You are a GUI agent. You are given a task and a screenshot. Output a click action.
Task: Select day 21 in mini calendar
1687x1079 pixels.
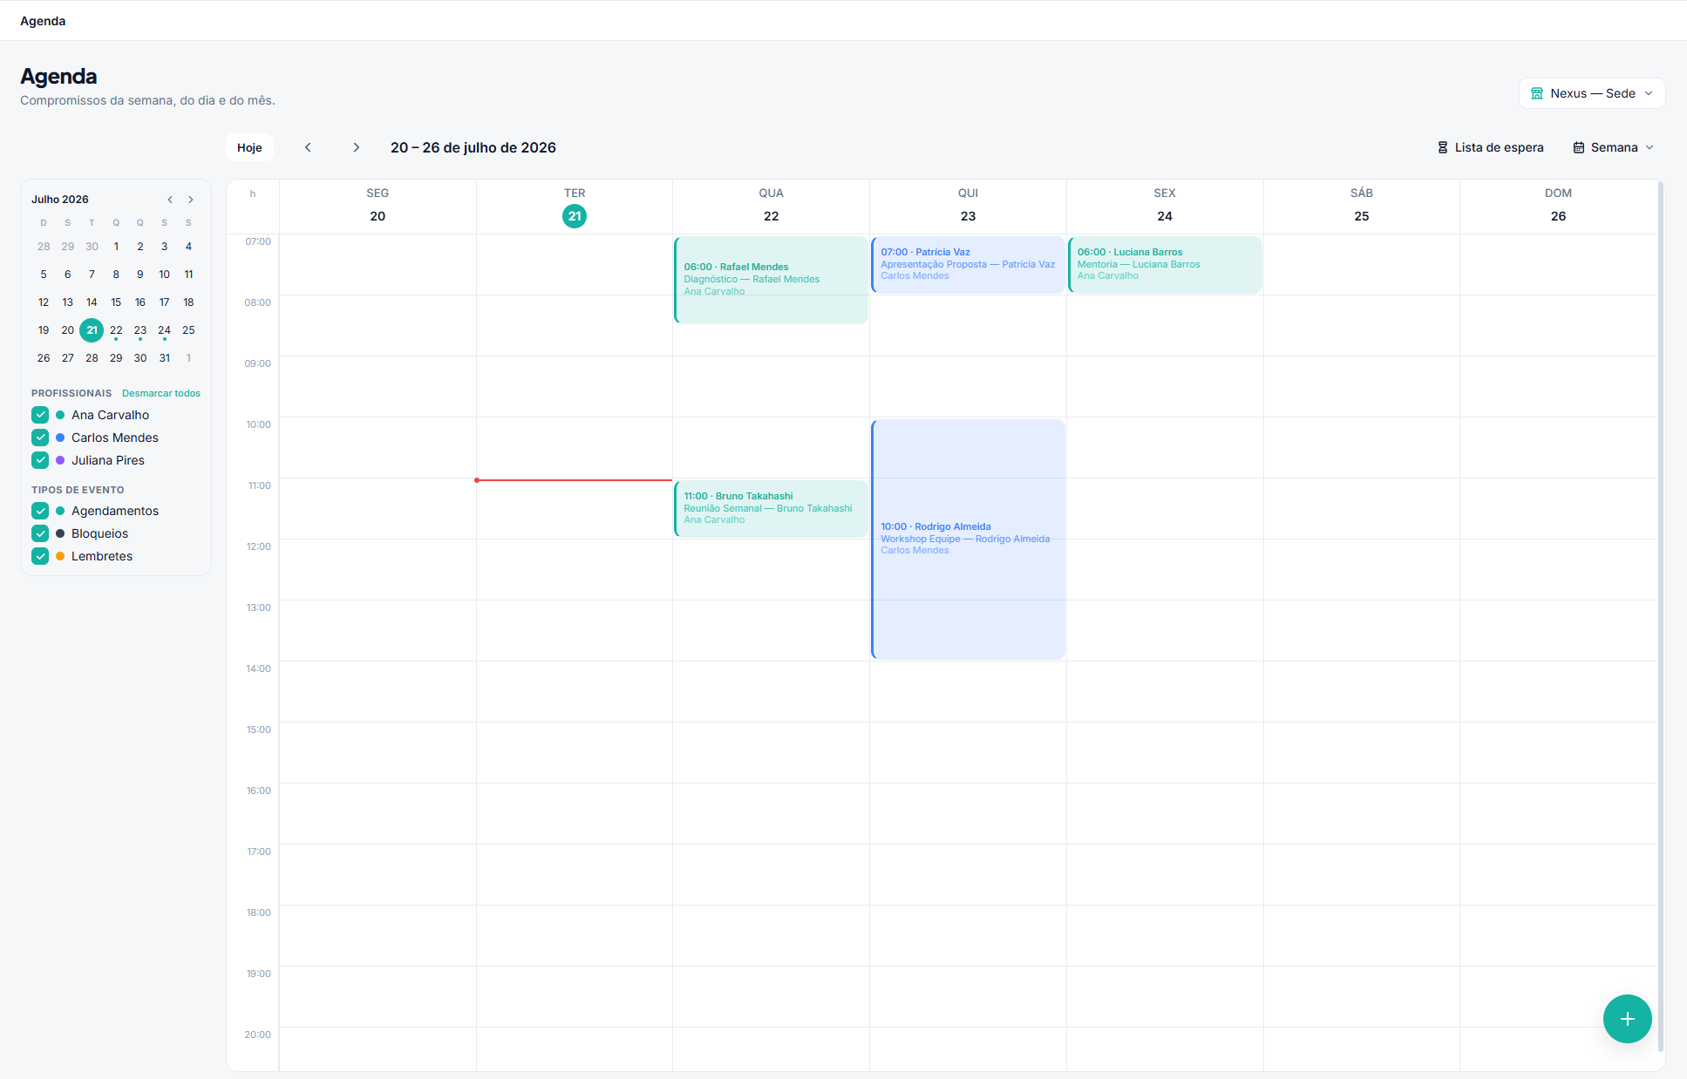tap(92, 330)
